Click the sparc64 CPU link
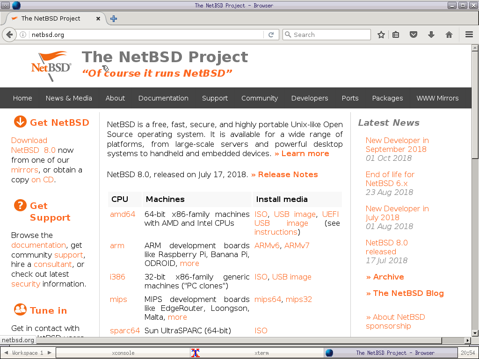The height and width of the screenshot is (359, 479). (x=124, y=330)
